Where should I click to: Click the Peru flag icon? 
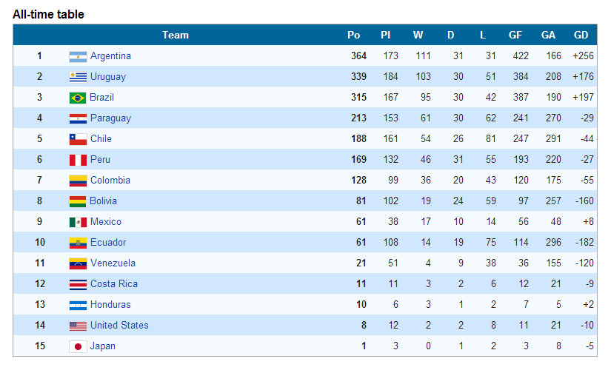[78, 160]
